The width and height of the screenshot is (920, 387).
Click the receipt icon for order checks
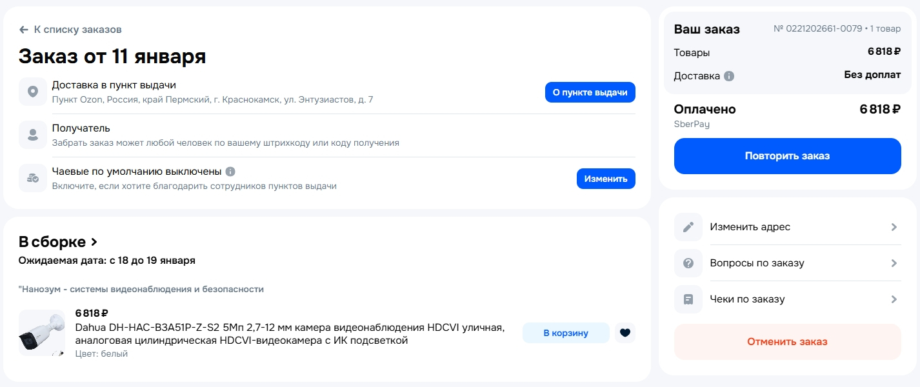[688, 299]
